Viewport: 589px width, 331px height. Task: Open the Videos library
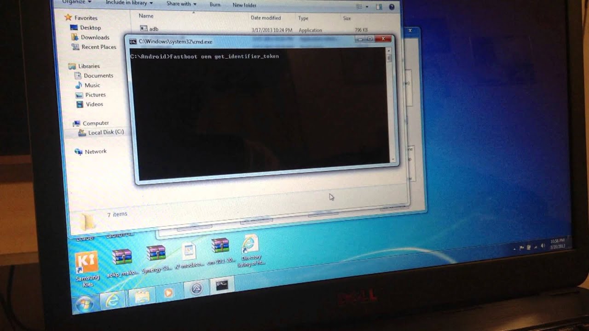tap(90, 104)
